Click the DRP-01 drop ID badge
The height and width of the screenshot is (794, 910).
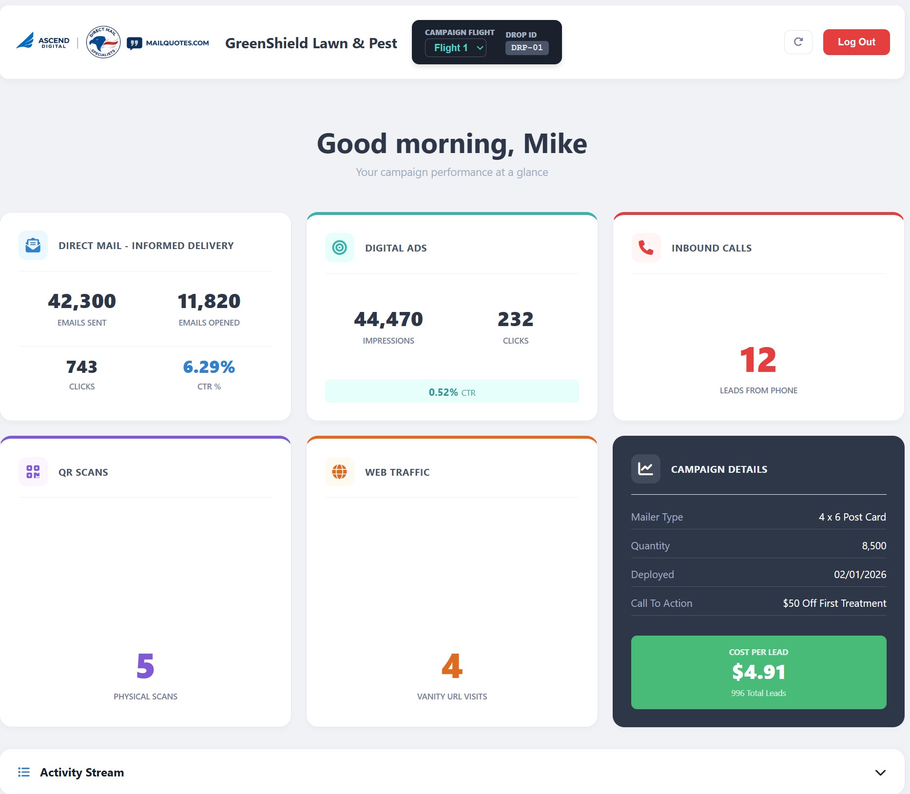[x=526, y=48]
